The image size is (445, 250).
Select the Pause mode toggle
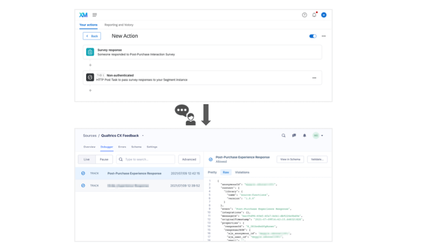104,159
